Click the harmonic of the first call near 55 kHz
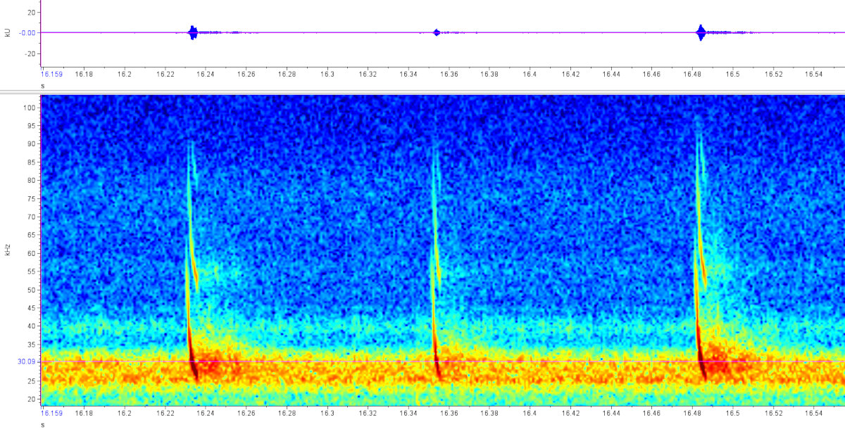The width and height of the screenshot is (845, 429). tap(195, 271)
